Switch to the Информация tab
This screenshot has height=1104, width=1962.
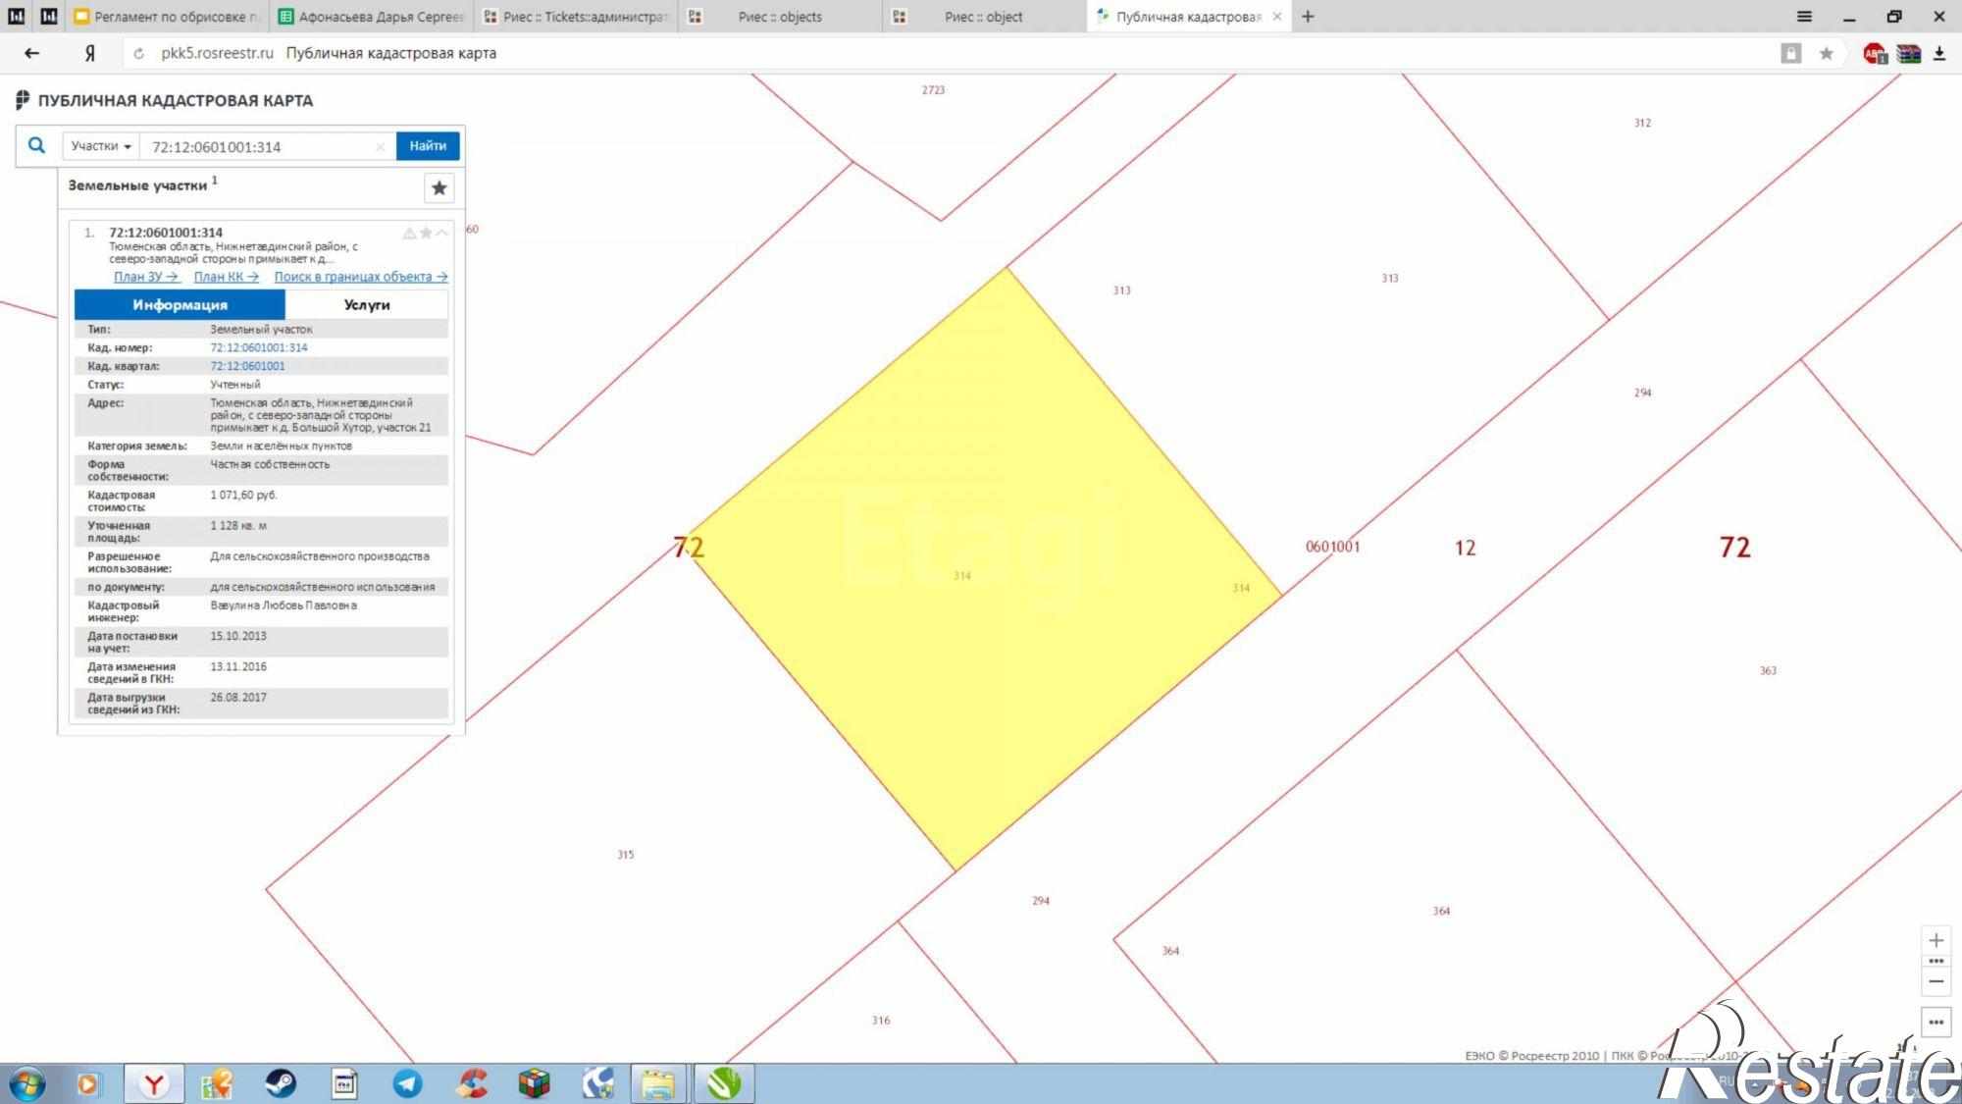point(180,304)
